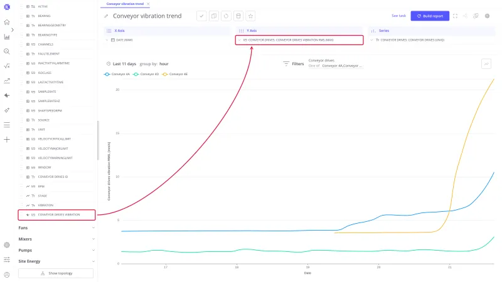The width and height of the screenshot is (502, 282).
Task: Click the app logo icon
Action: click(7, 7)
